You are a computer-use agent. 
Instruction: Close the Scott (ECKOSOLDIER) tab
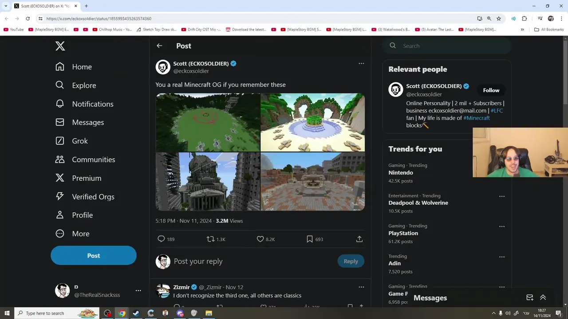tap(76, 6)
